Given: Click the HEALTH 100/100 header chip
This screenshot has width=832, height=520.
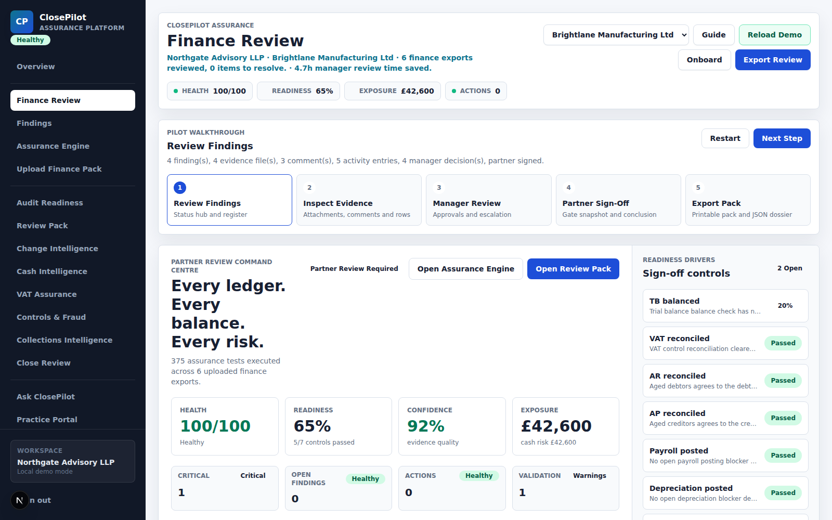Looking at the screenshot, I should coord(210,91).
